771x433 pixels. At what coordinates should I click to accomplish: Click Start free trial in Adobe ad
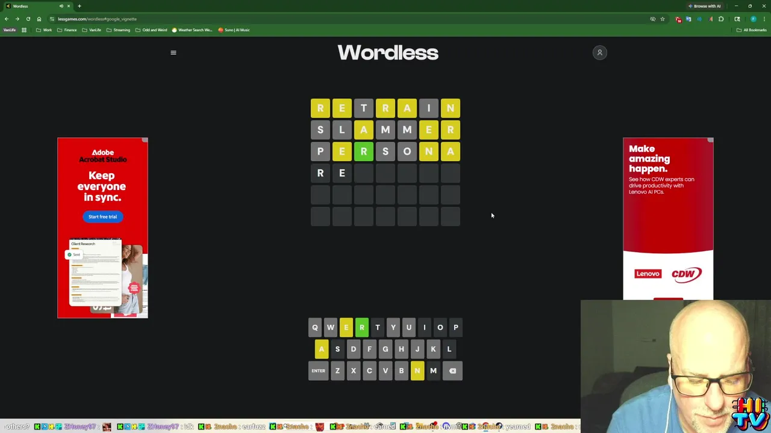coord(102,216)
